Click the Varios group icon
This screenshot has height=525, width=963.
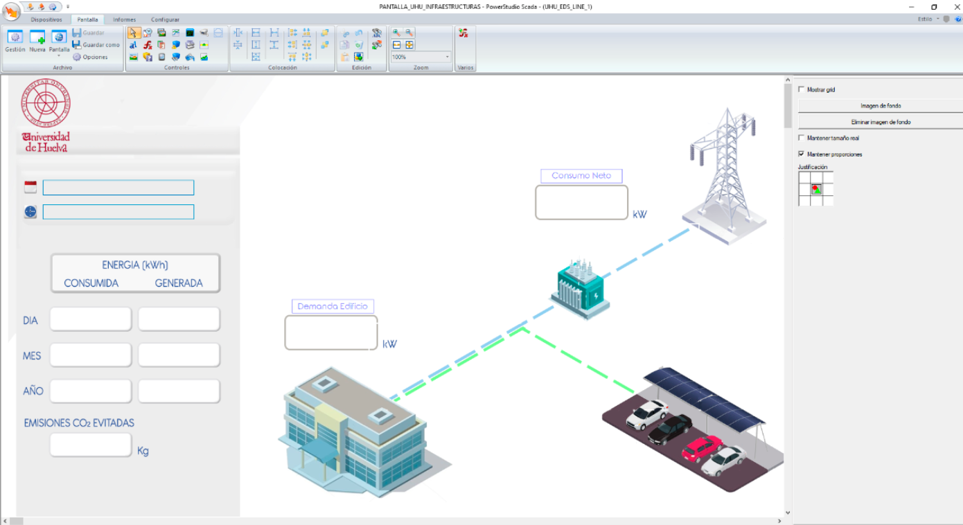pos(463,33)
